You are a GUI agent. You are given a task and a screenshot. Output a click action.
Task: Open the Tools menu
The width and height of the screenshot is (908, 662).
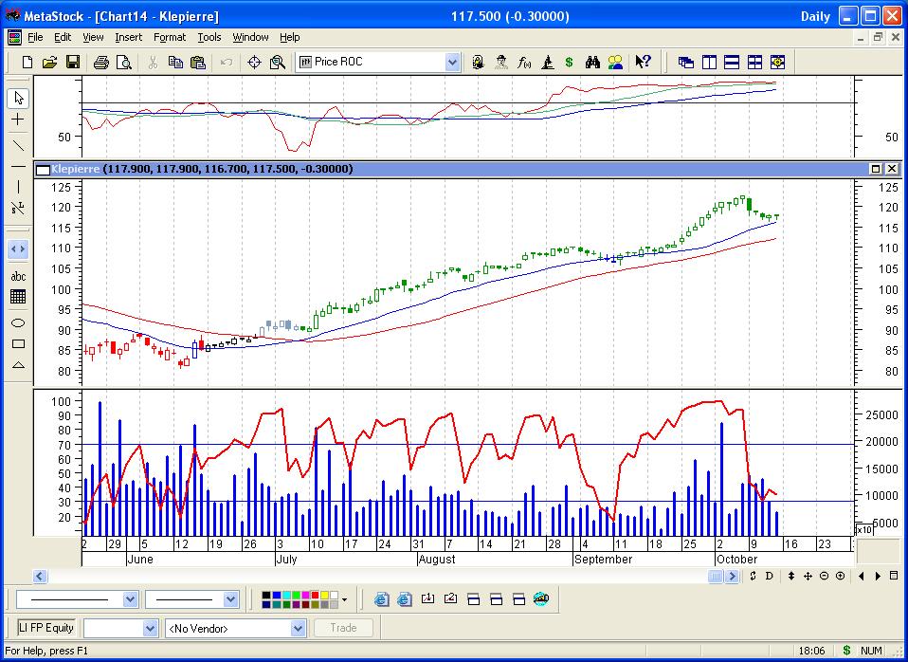click(209, 37)
